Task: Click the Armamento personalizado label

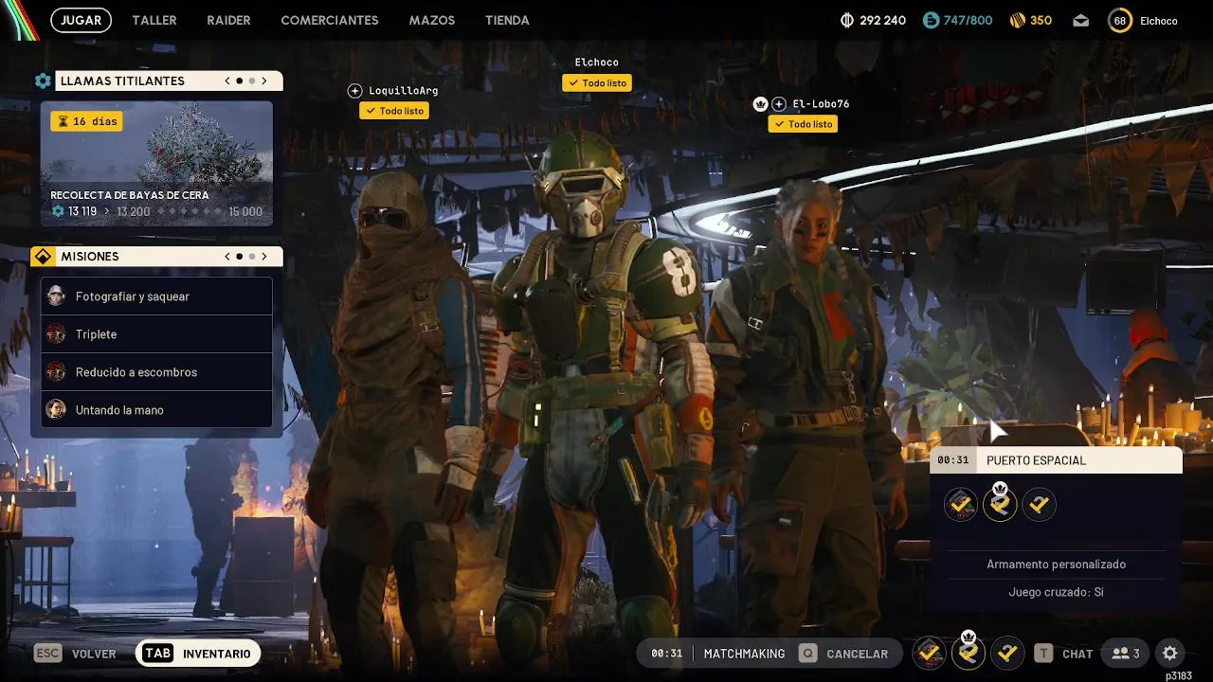Action: pos(1057,565)
